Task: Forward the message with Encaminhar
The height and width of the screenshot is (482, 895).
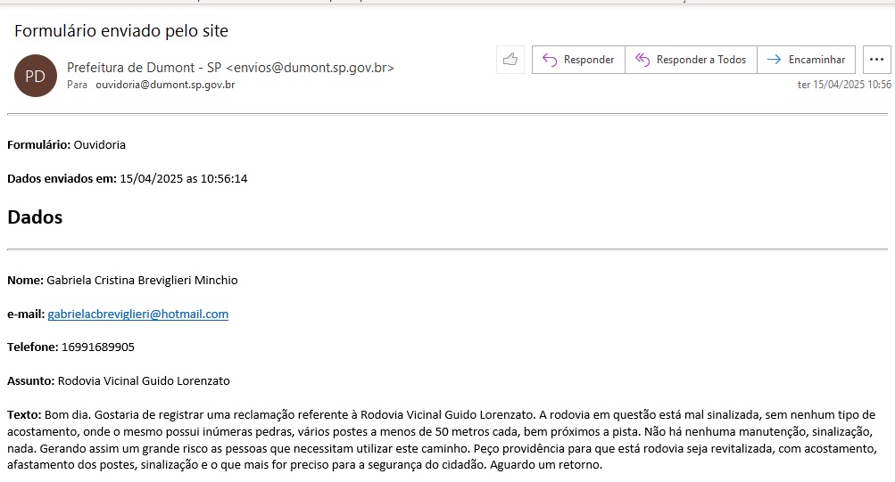Action: coord(806,60)
